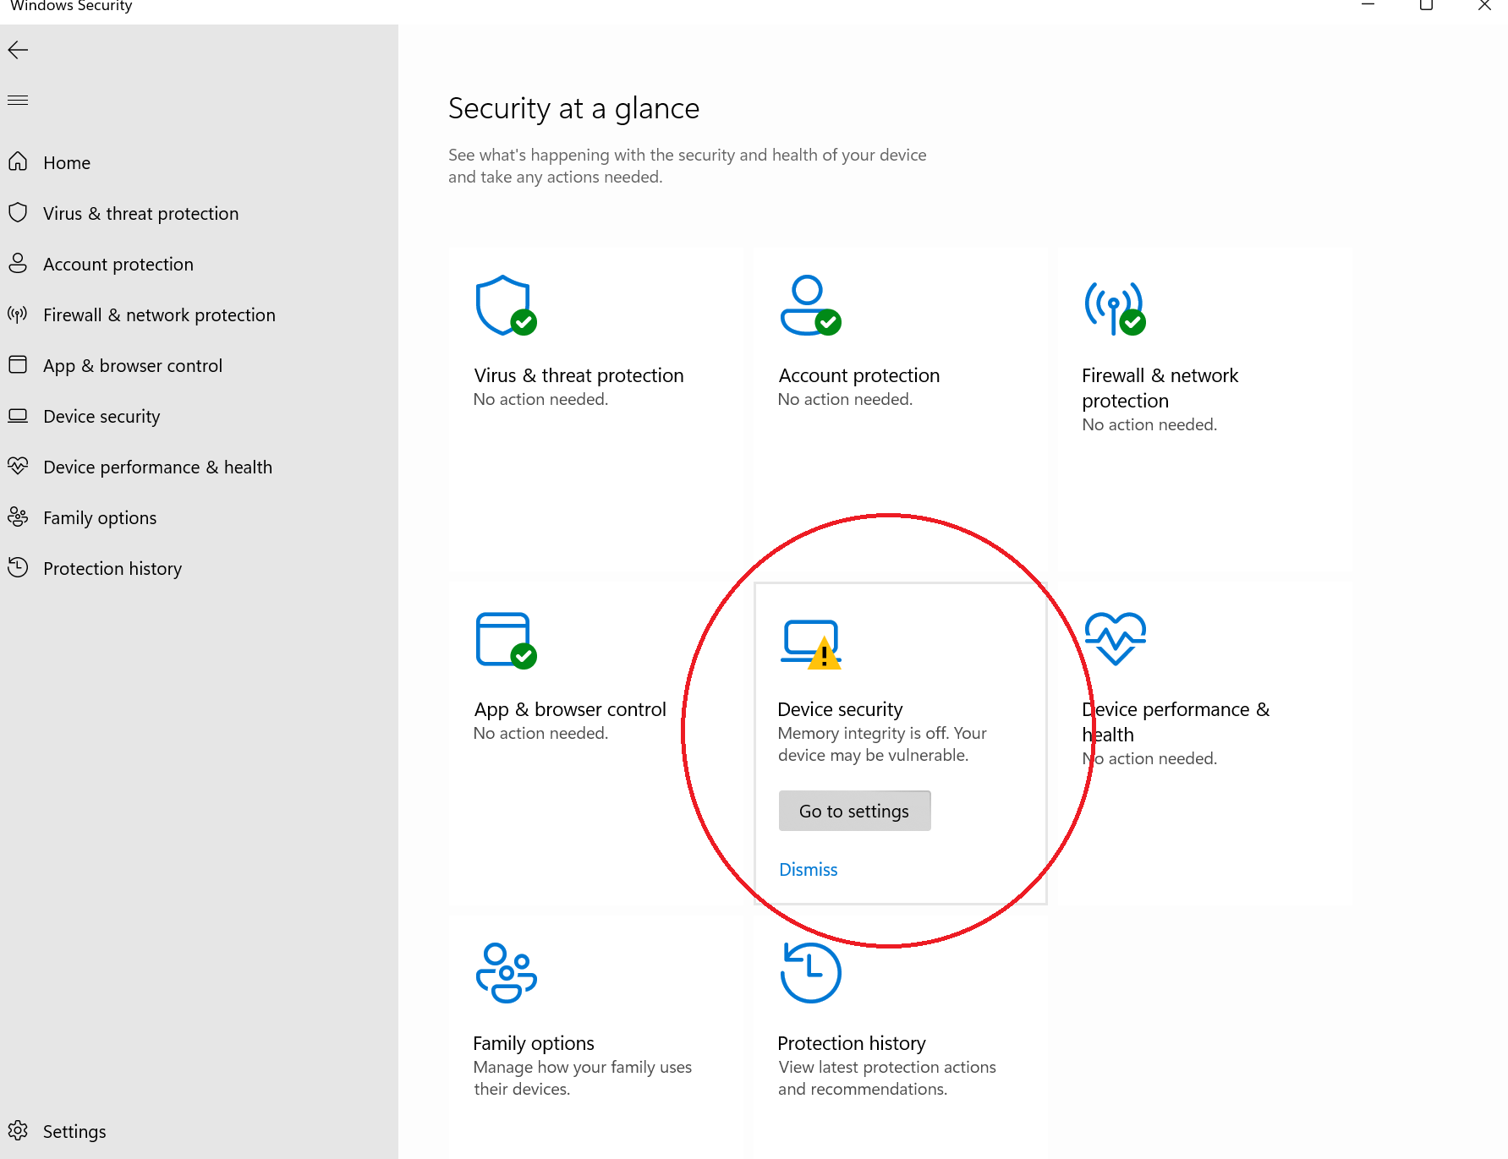Open the Settings gear at bottom left

19,1130
